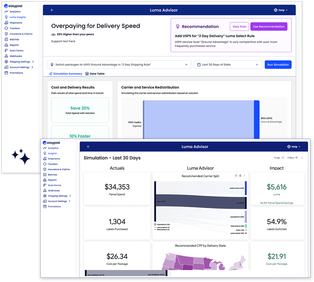
Task: Click the 100% FedEx Express label
Action: tap(135, 124)
